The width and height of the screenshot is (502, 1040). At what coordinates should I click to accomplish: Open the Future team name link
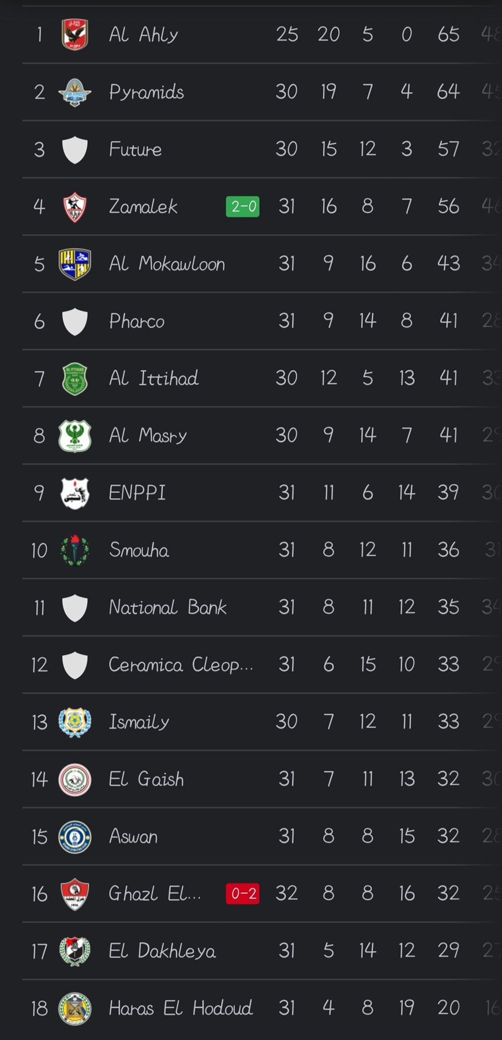136,150
